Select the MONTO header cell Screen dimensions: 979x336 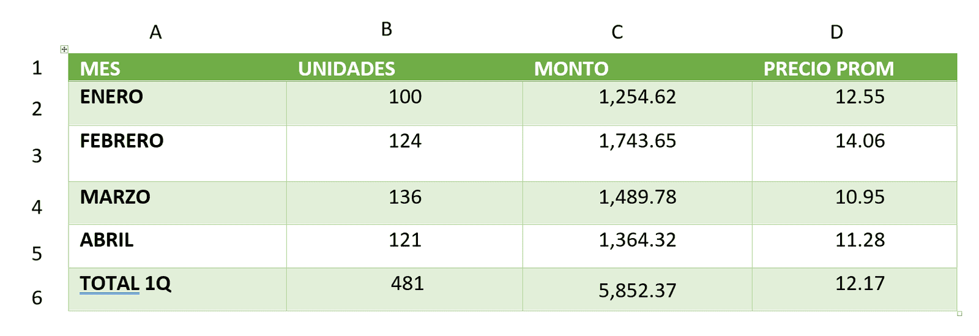[x=637, y=68]
